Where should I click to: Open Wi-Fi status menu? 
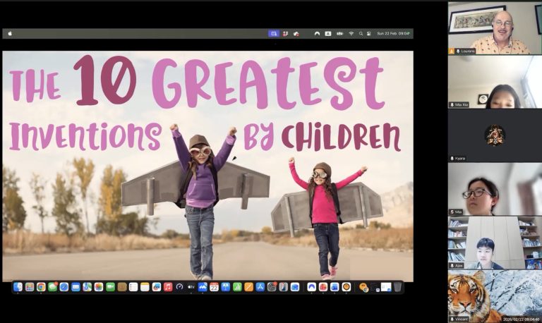[x=351, y=33]
